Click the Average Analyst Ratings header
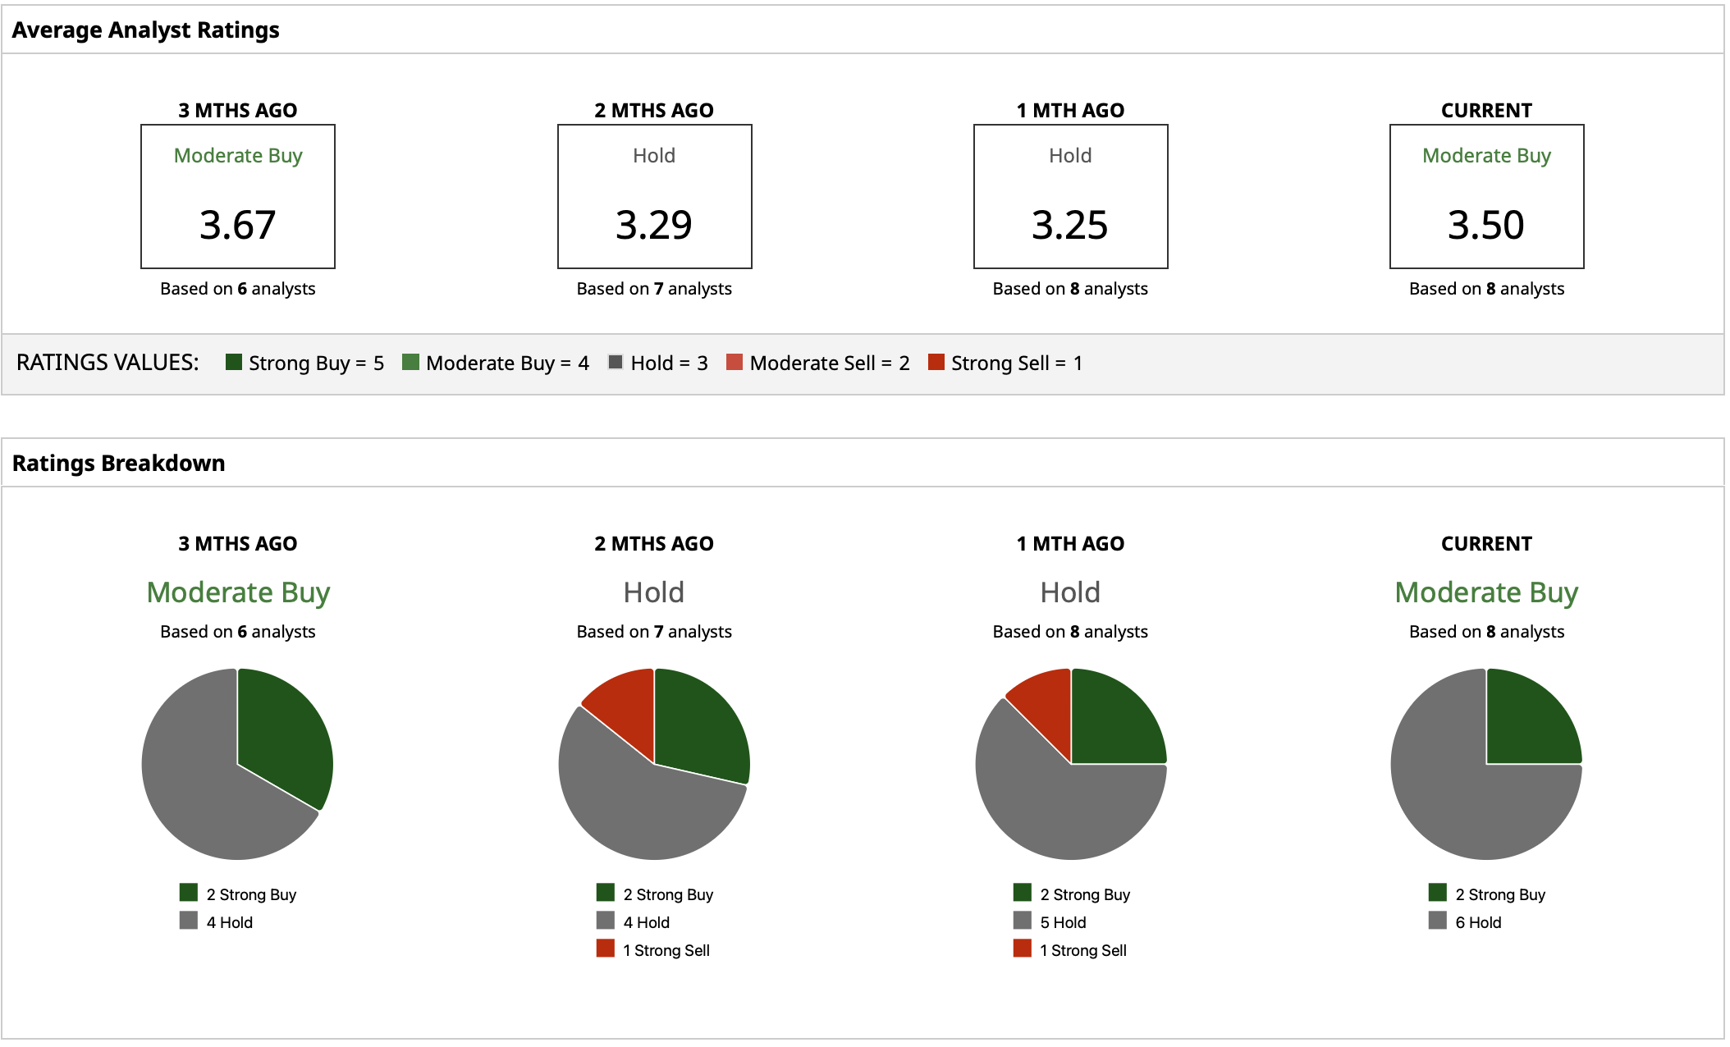Image resolution: width=1730 pixels, height=1047 pixels. click(145, 30)
